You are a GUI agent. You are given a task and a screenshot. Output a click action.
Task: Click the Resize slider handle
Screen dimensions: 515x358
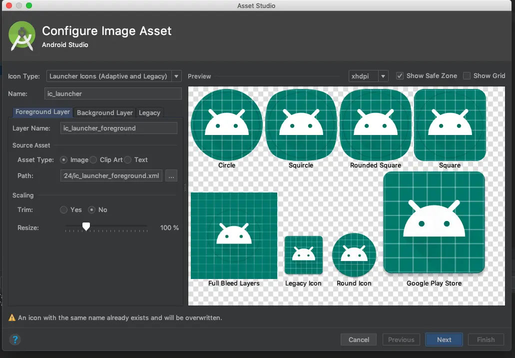pos(86,226)
